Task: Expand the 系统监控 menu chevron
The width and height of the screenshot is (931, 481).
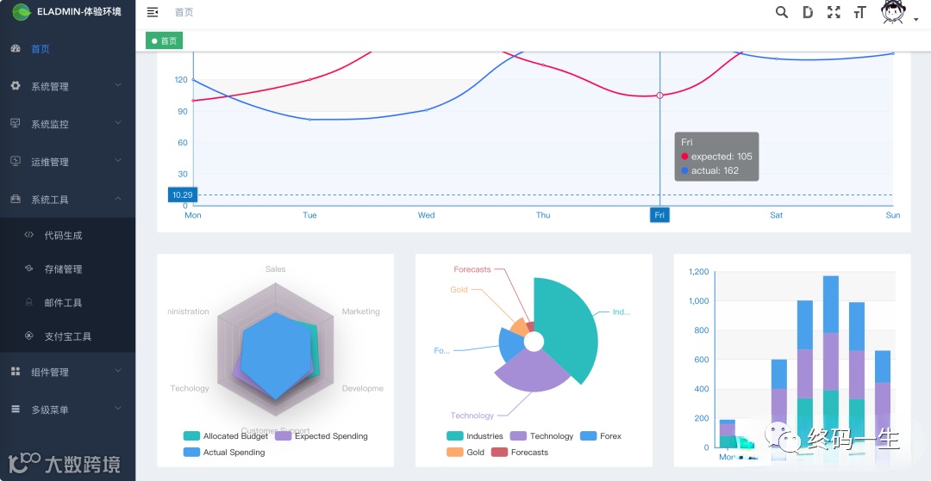Action: (x=118, y=123)
